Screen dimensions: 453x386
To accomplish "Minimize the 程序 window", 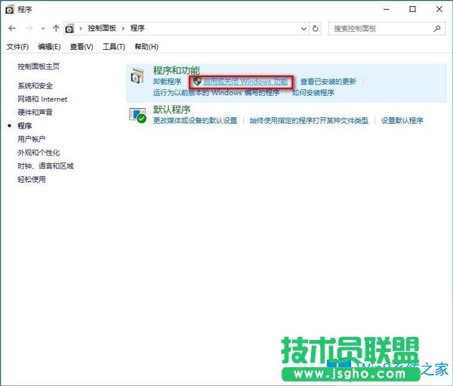I will 387,9.
